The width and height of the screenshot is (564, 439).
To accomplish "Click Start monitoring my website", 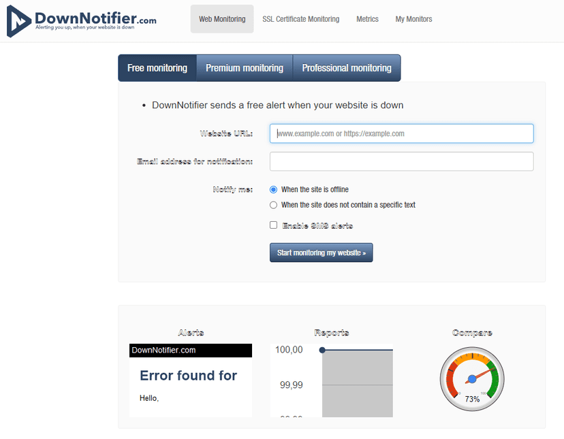I will click(321, 253).
